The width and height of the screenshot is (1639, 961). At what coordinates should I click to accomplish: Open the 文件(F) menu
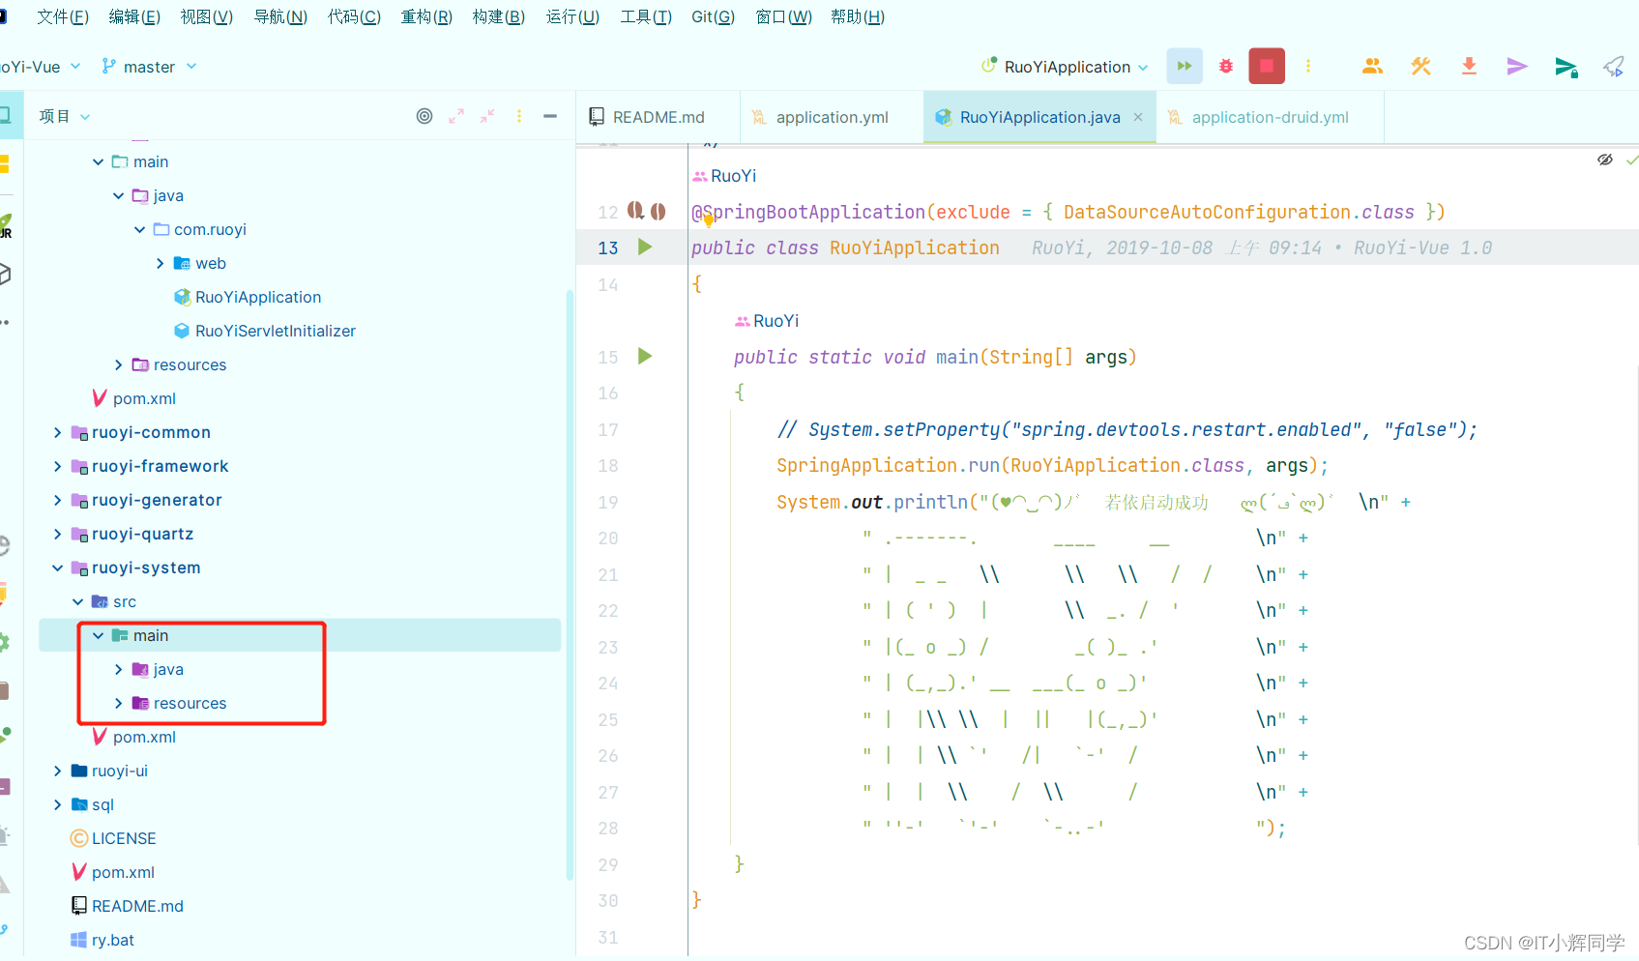click(x=63, y=16)
